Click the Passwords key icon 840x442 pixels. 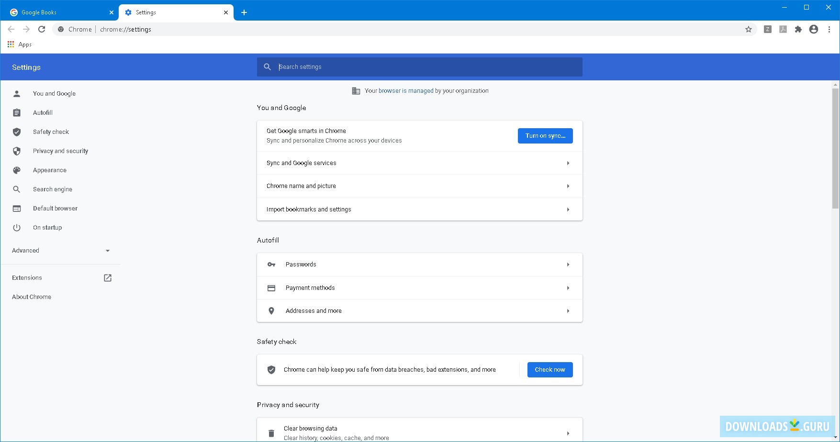coord(271,264)
